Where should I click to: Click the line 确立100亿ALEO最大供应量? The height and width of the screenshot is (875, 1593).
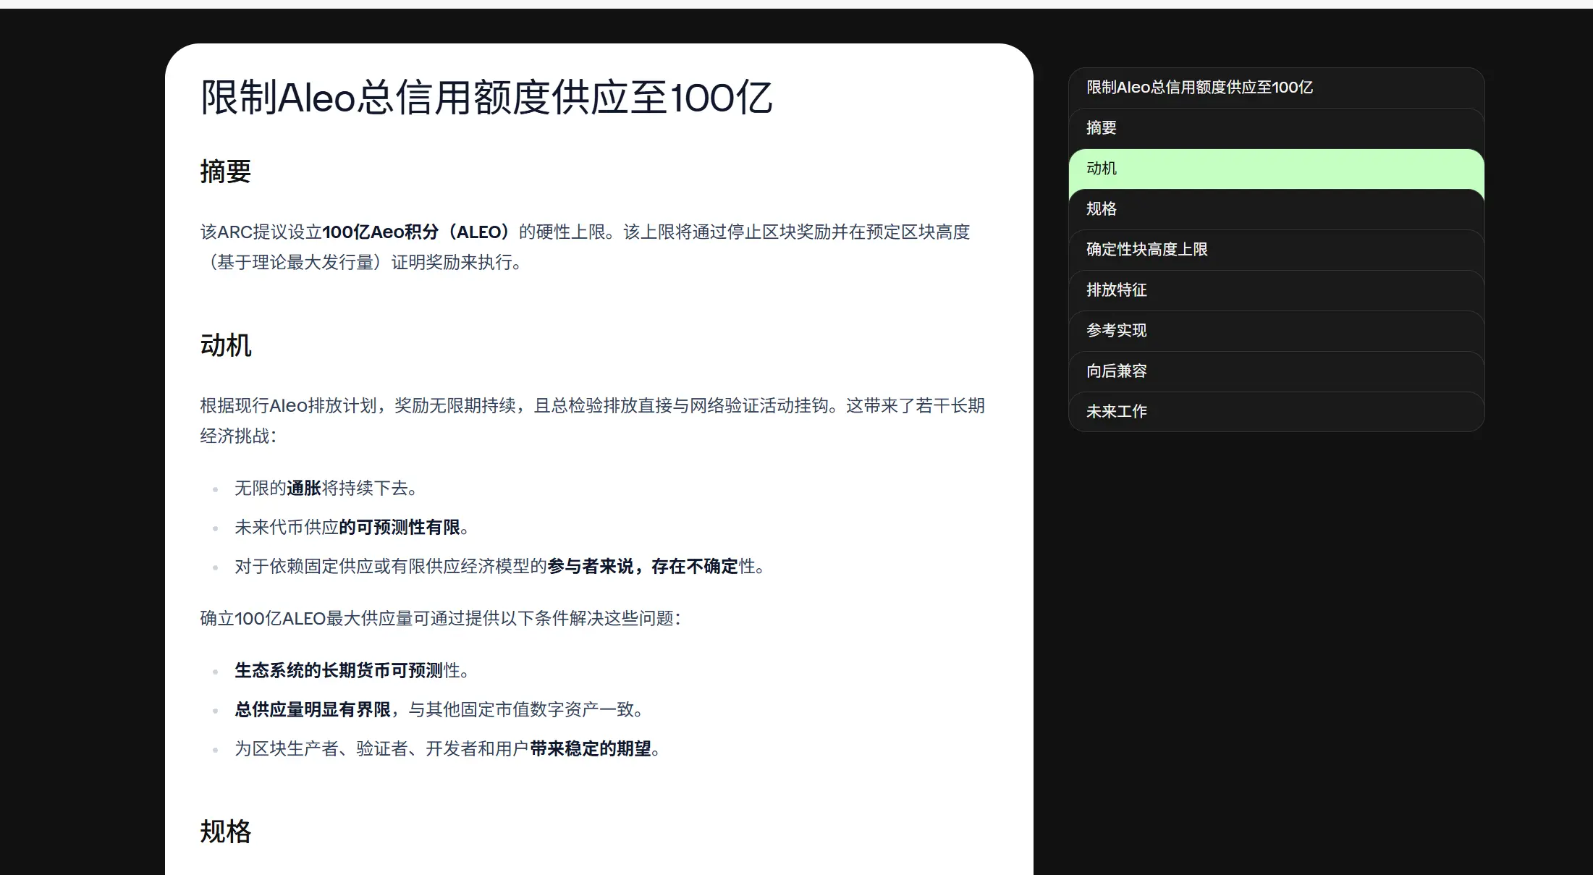pos(441,619)
